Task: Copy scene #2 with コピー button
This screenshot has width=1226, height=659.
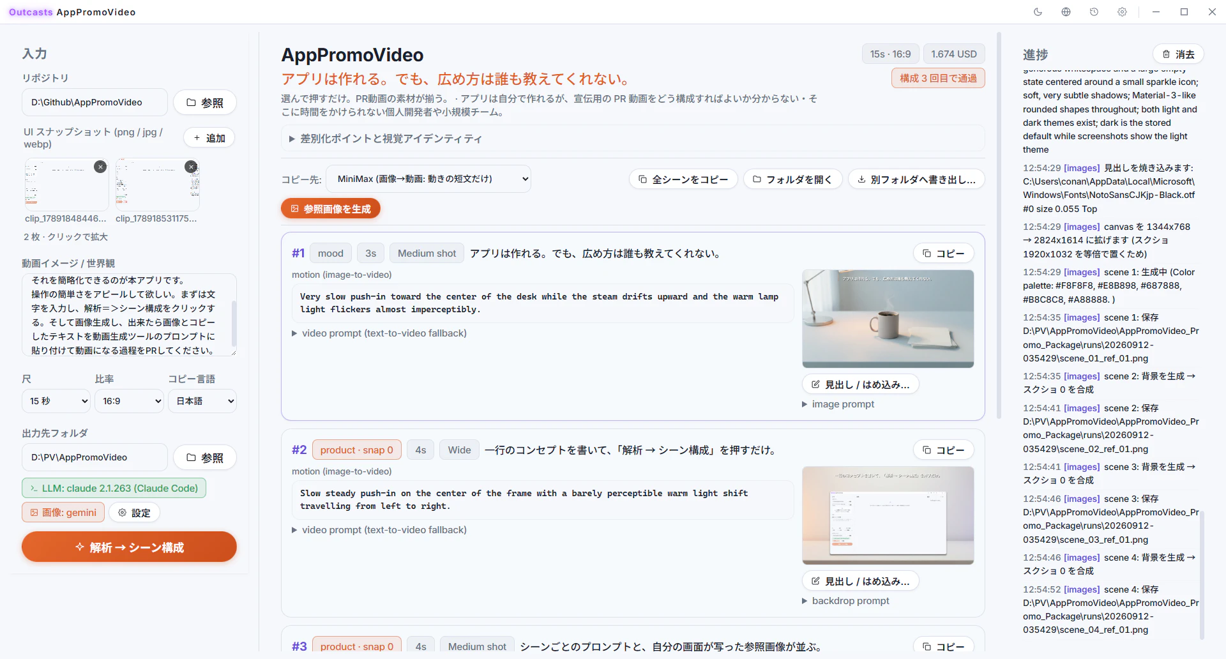Action: pos(944,450)
